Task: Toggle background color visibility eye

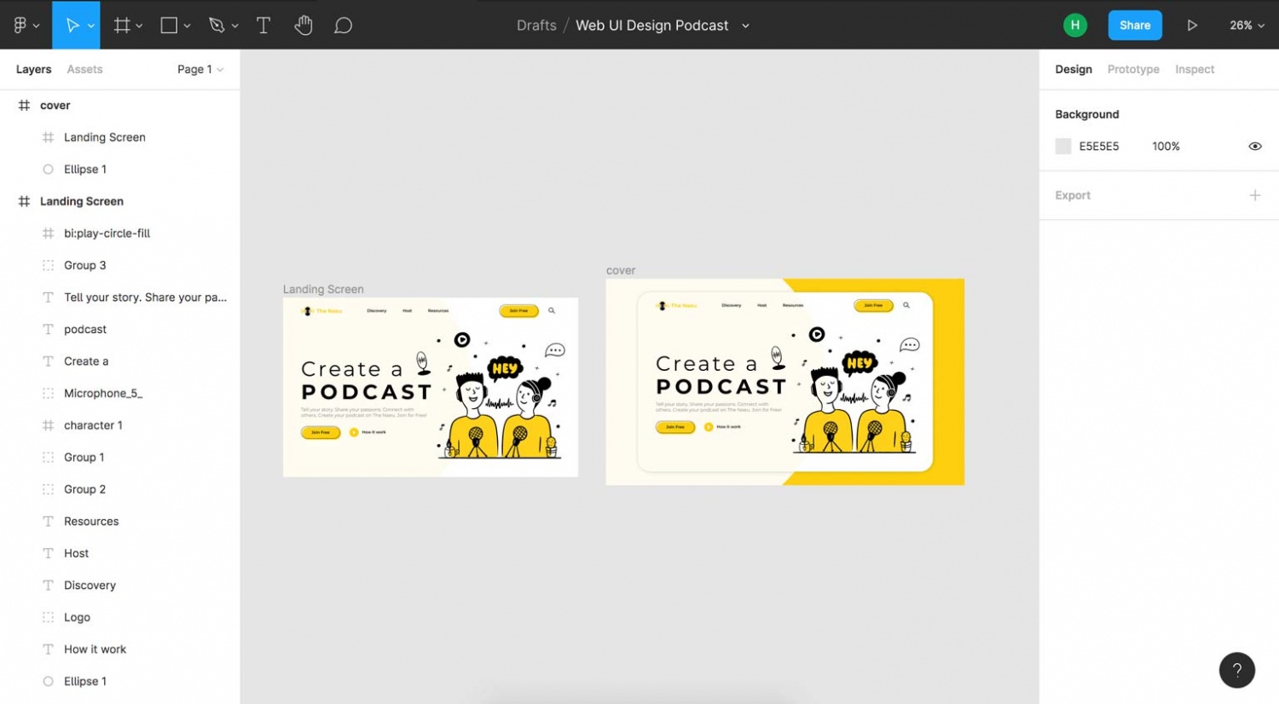Action: tap(1255, 147)
